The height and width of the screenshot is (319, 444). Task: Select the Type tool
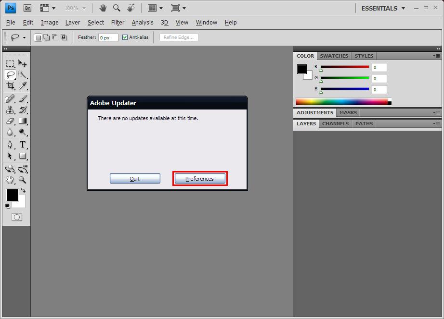(x=22, y=145)
